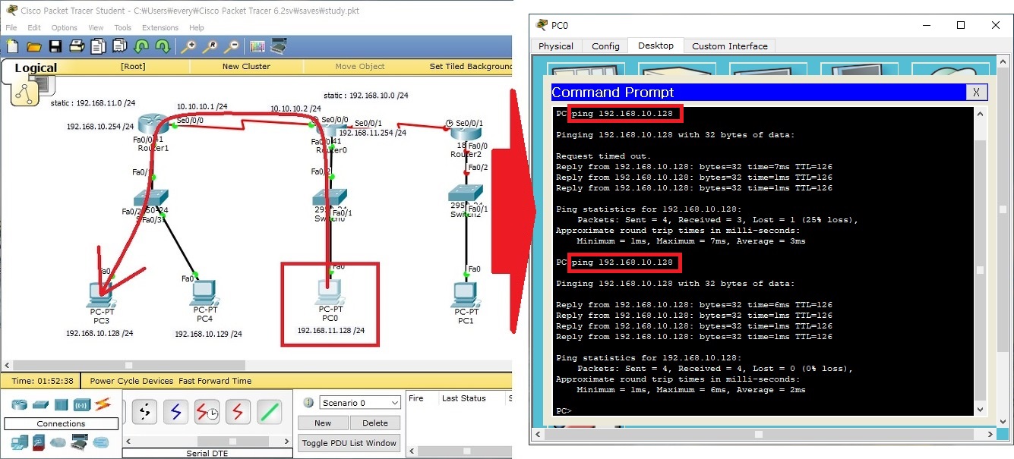Click the New scenario button

[323, 423]
